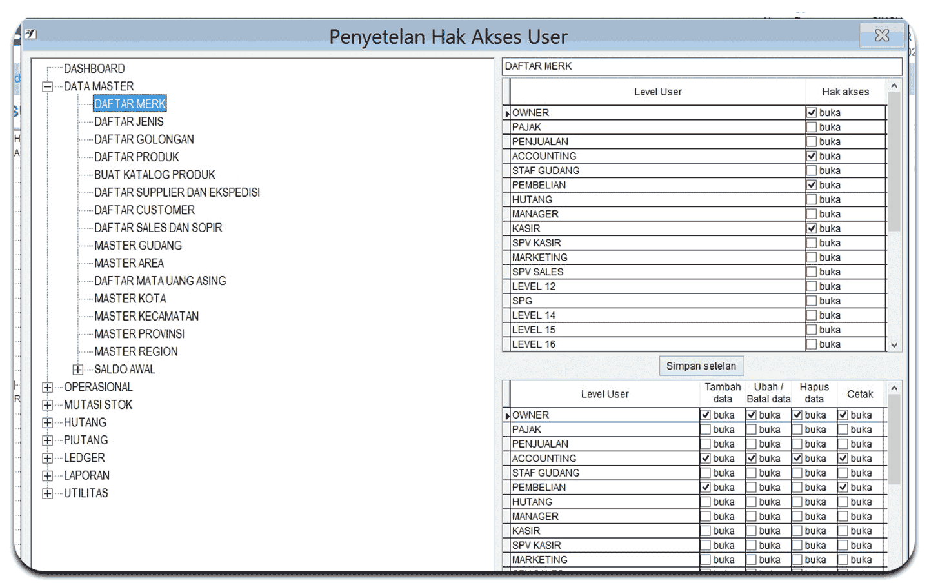The image size is (929, 583).
Task: Expand the HUTANG tree node
Action: point(47,423)
